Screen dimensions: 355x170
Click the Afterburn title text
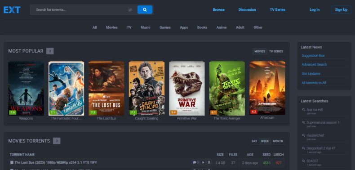point(267,118)
